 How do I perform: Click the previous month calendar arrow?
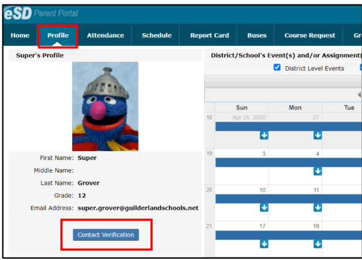click(359, 94)
